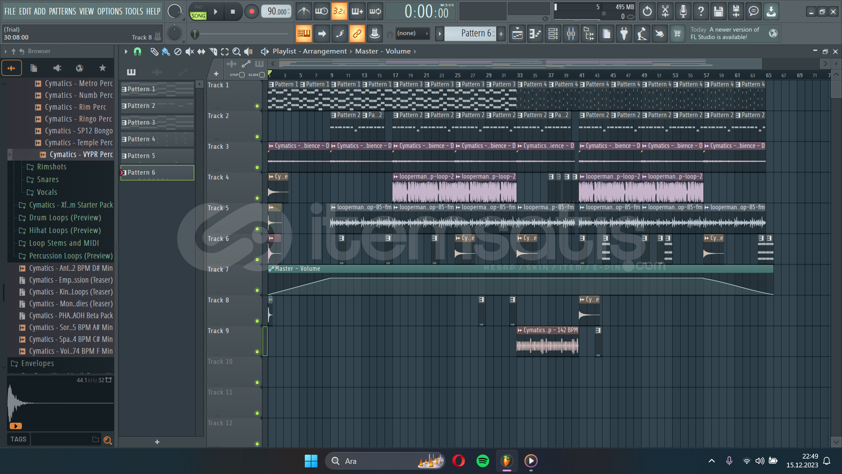The width and height of the screenshot is (842, 474).
Task: Select the Slice tool in playlist toolbar
Action: (213, 52)
